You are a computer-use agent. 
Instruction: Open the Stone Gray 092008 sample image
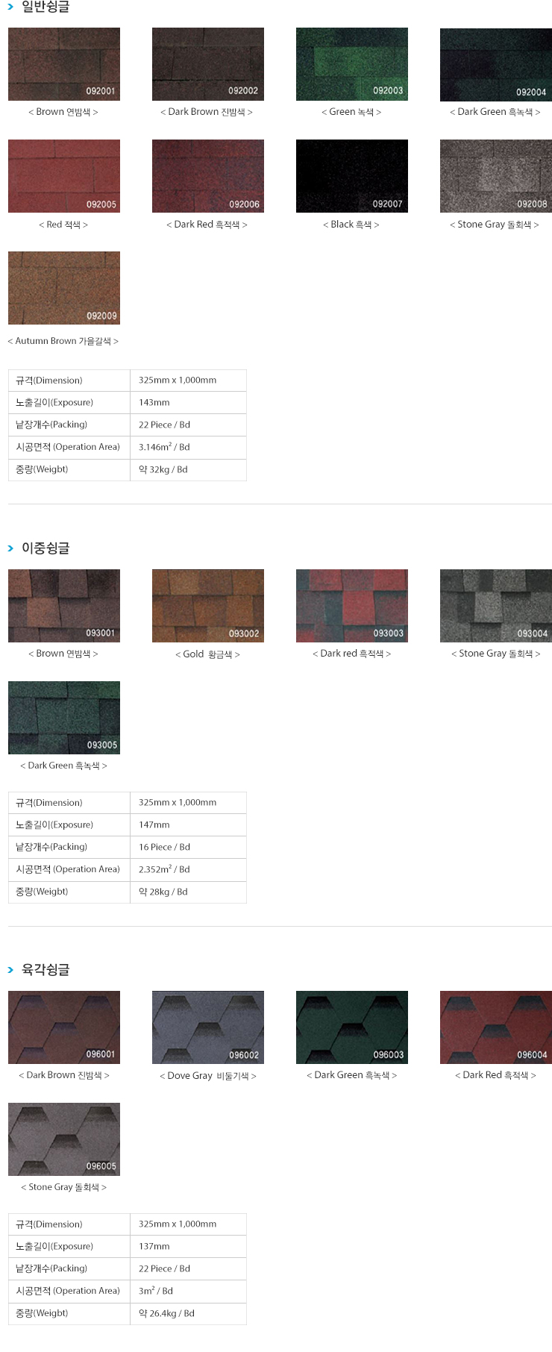496,176
